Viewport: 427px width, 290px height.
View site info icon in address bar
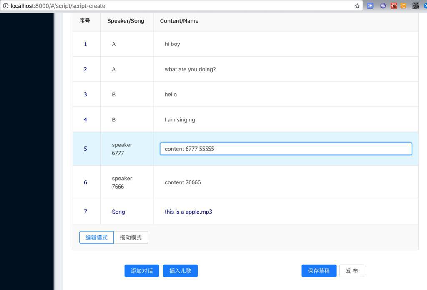click(x=5, y=6)
